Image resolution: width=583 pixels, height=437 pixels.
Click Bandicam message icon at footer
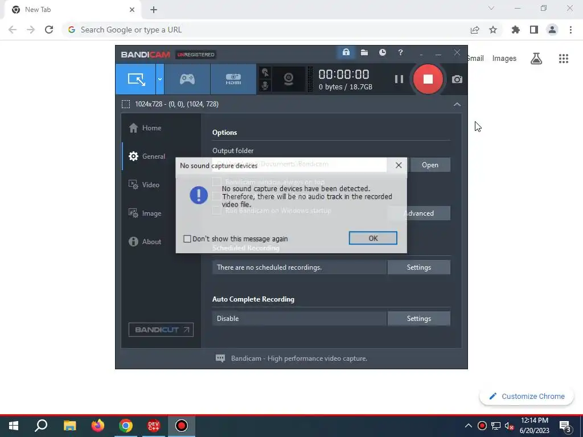(x=220, y=358)
